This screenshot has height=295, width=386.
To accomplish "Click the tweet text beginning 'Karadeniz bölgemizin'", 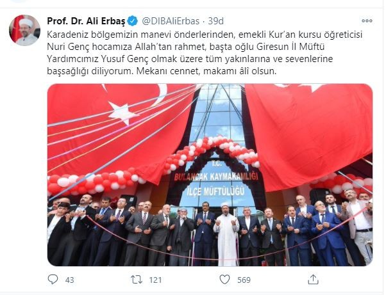I will [x=205, y=52].
